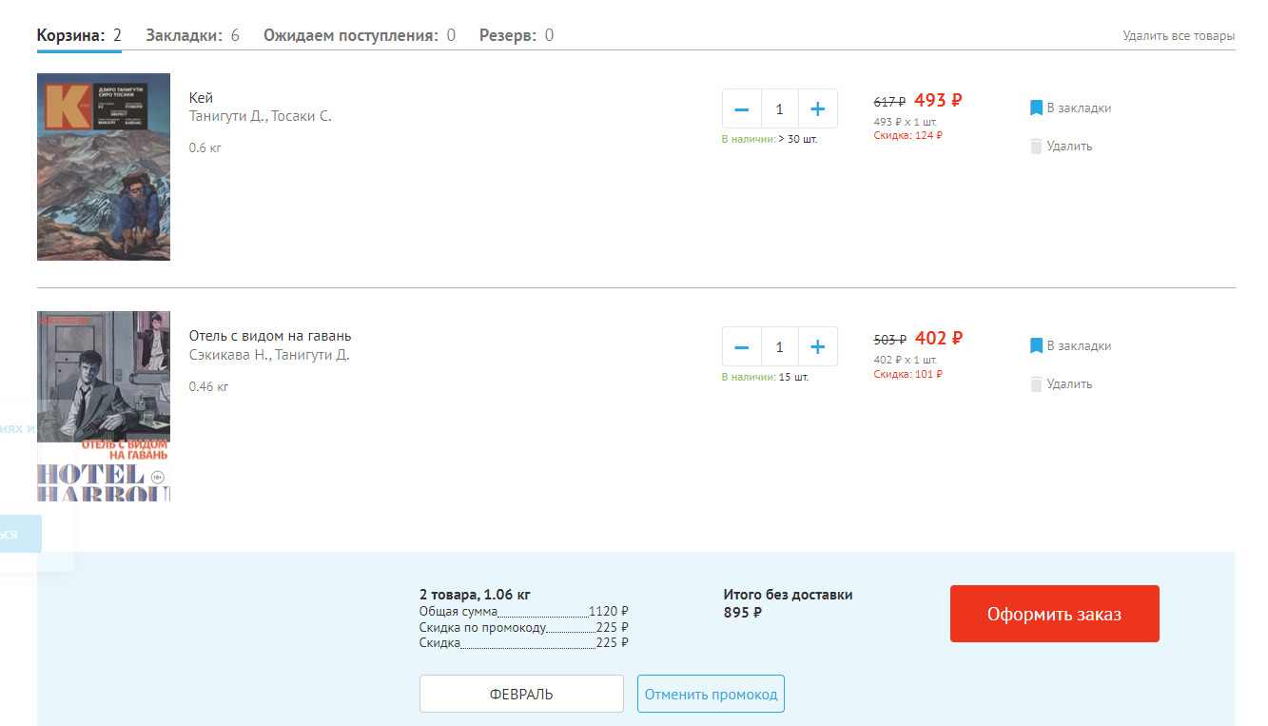Click the quantity field for the Кей book
Image resolution: width=1268 pixels, height=726 pixels.
point(779,109)
